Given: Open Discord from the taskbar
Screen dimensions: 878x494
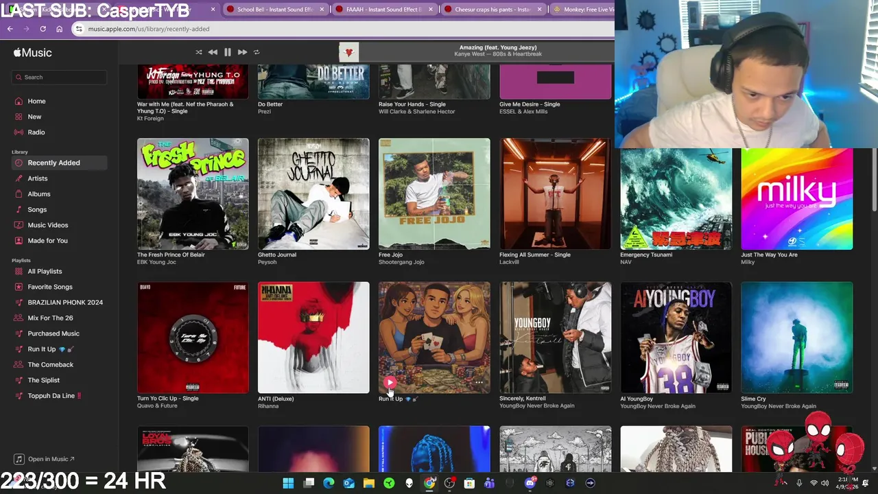Looking at the screenshot, I should pyautogui.click(x=530, y=483).
